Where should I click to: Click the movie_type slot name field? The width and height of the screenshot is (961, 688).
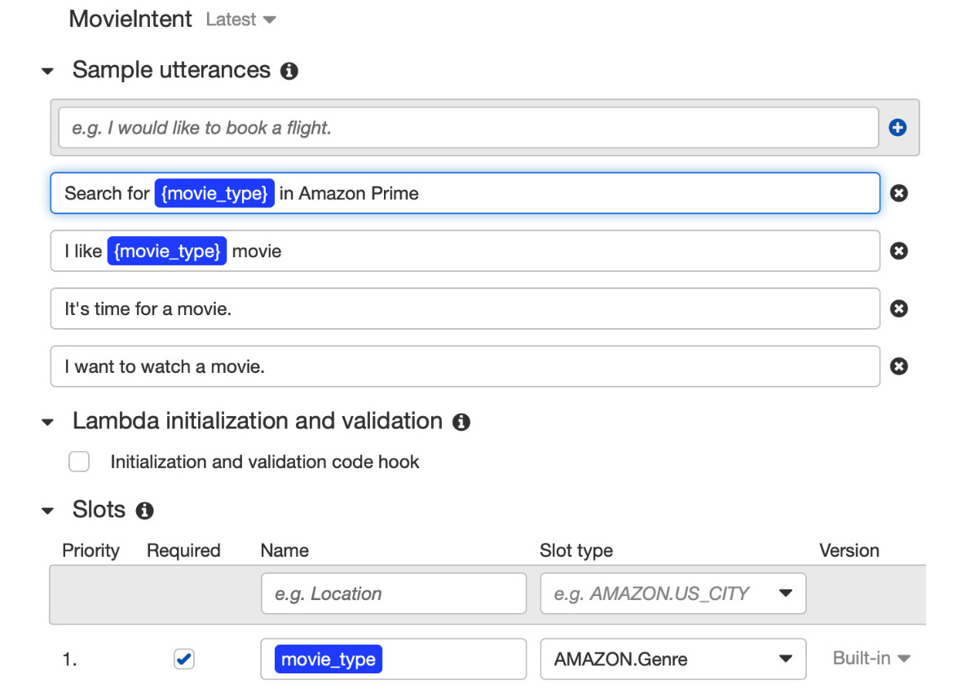click(394, 660)
